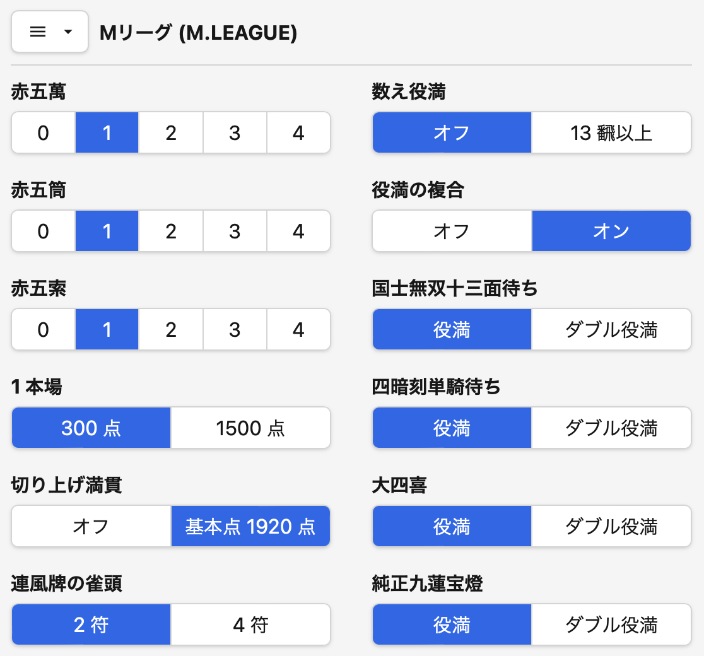Select 2 for 赤五萬

pos(171,133)
